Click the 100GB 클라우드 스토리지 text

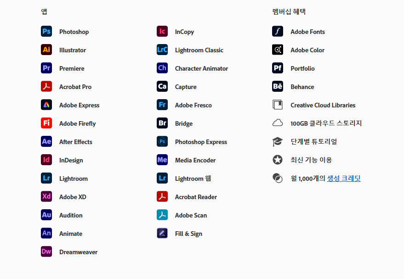pos(326,123)
